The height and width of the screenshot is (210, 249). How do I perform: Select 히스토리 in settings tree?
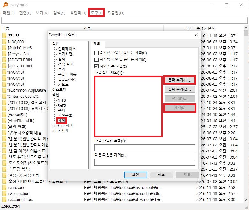[x=59, y=89]
